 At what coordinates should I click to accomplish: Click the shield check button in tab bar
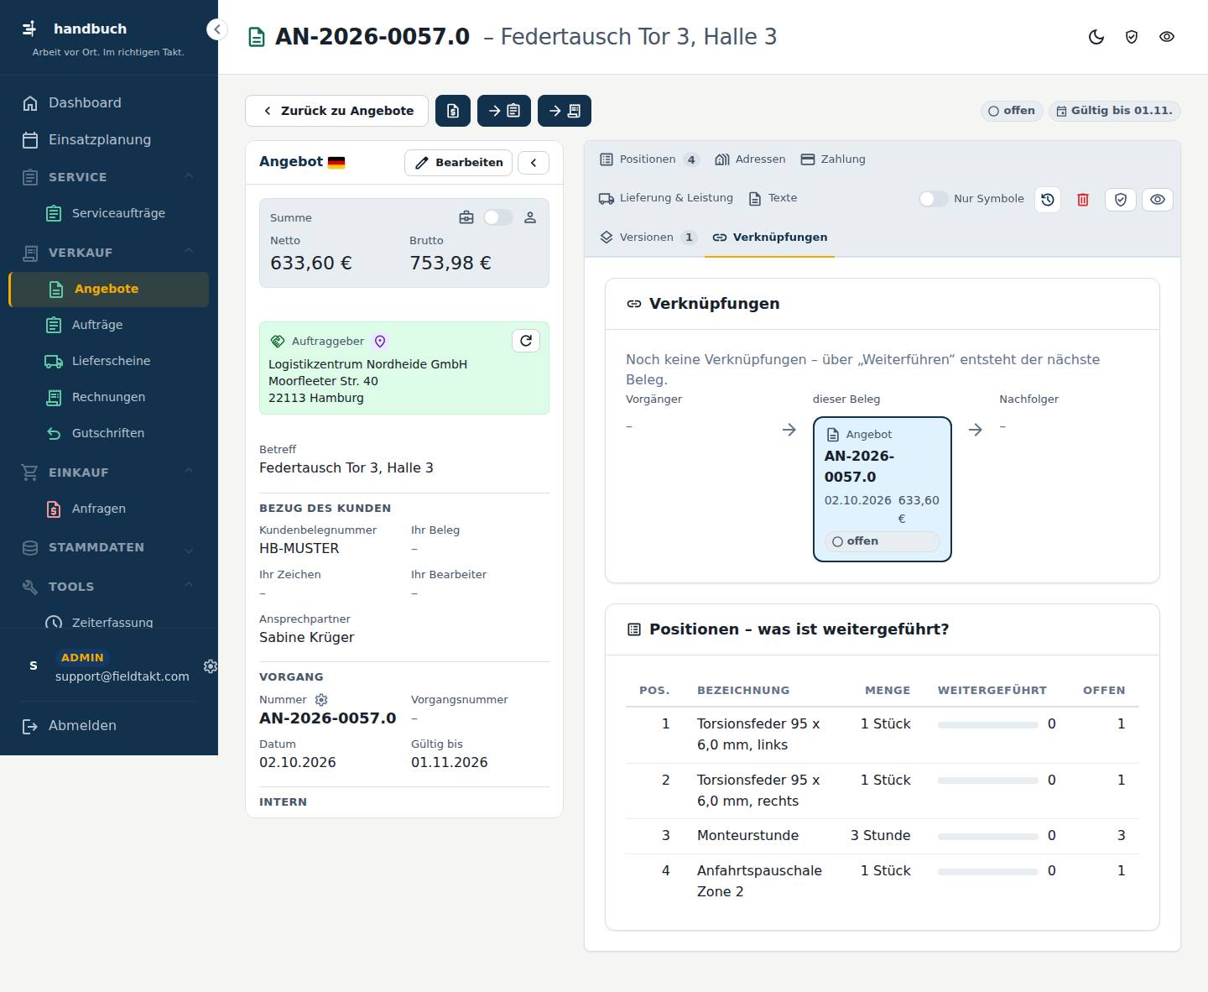[x=1121, y=200]
